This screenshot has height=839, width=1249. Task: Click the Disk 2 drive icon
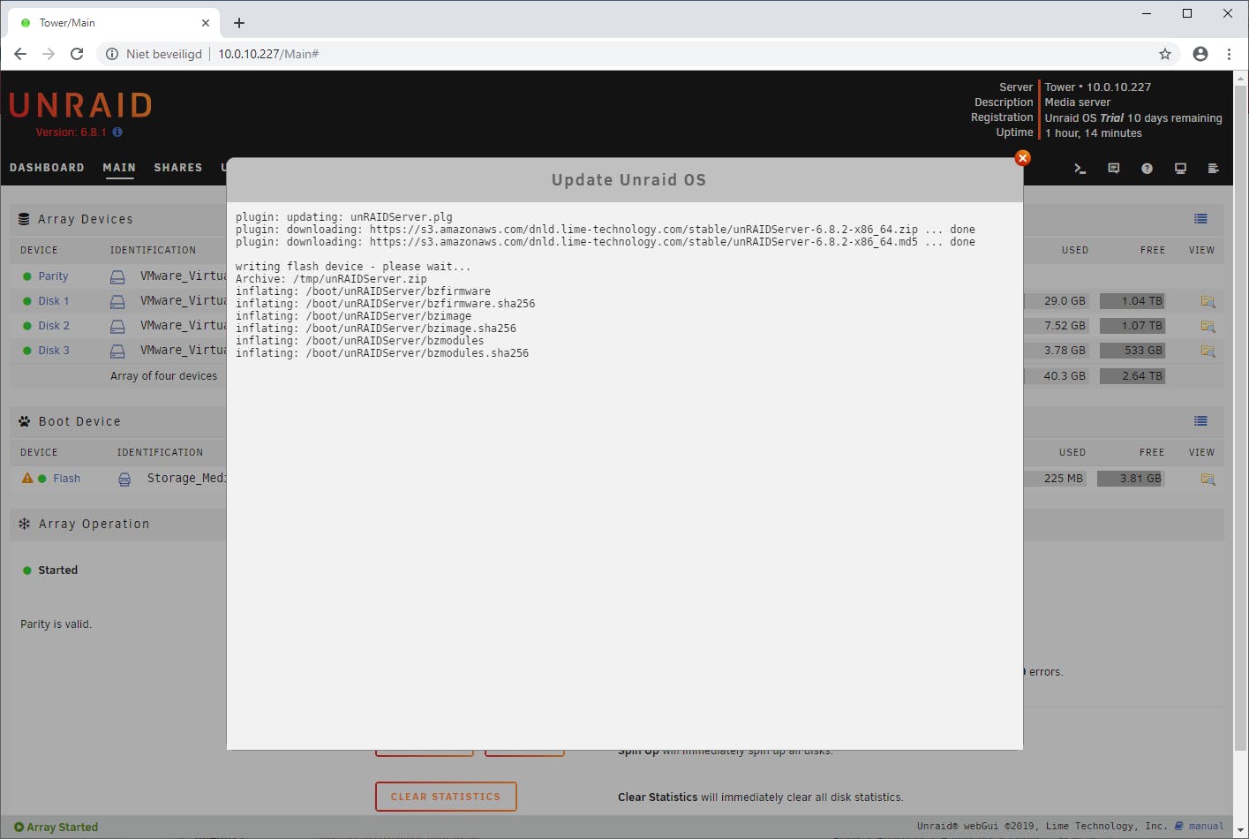tap(117, 326)
